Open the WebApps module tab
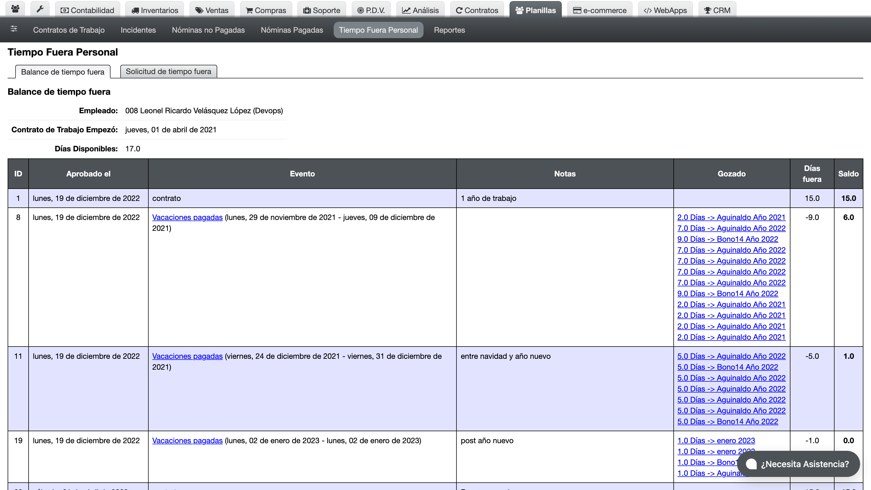Screen dimensions: 871x490 [x=665, y=10]
